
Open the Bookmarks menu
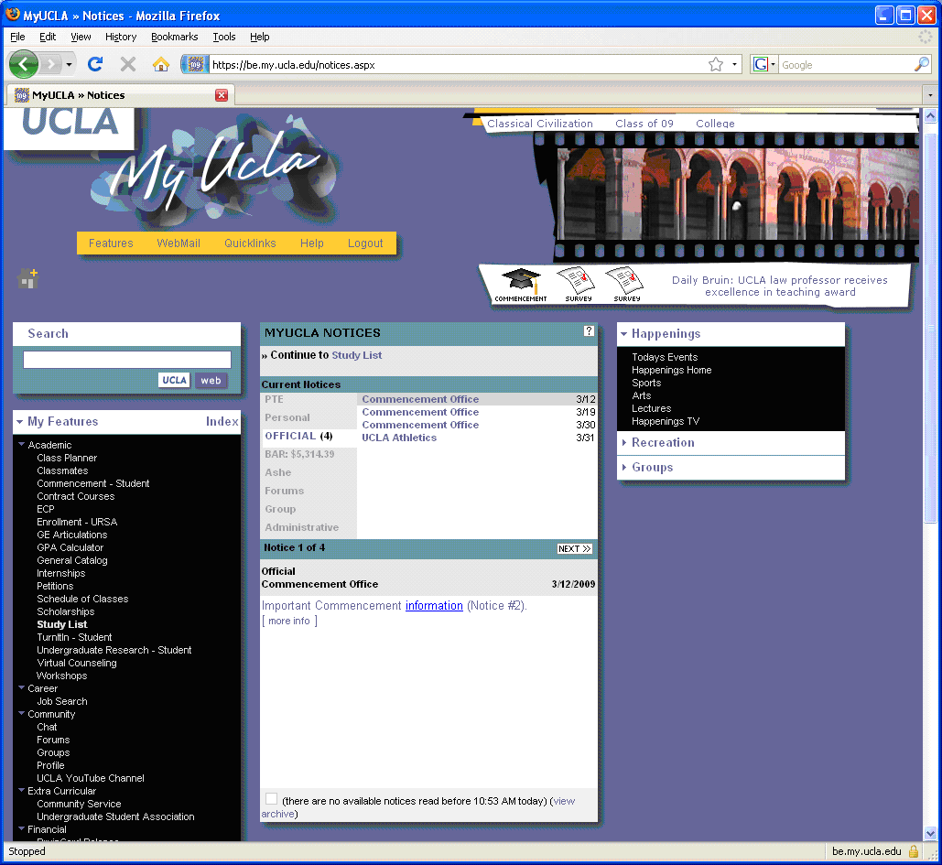coord(174,37)
